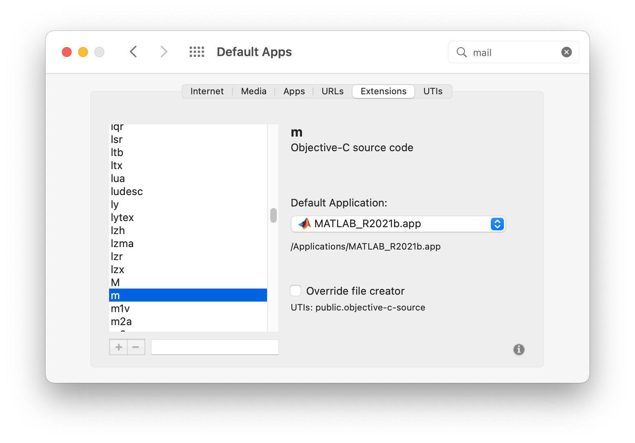Select the lua extension in list
The width and height of the screenshot is (635, 443).
(118, 179)
